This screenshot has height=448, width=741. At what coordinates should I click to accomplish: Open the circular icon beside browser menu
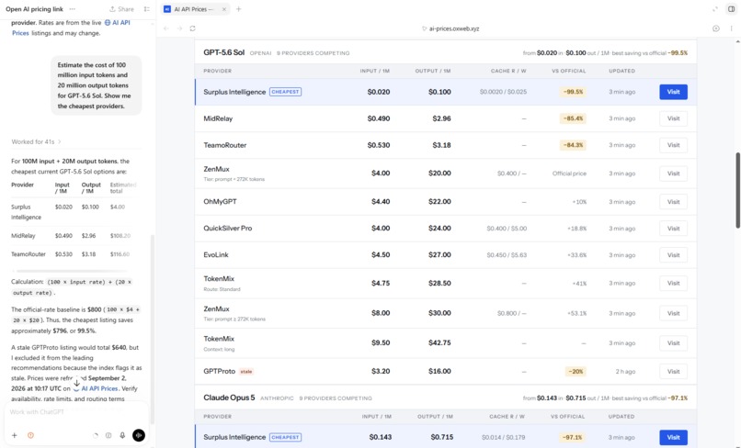pyautogui.click(x=716, y=28)
